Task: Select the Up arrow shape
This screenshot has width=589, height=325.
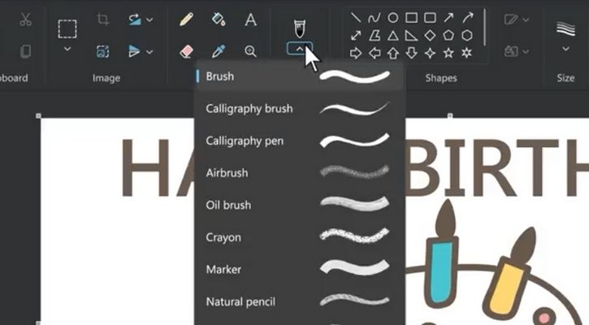Action: [x=393, y=53]
